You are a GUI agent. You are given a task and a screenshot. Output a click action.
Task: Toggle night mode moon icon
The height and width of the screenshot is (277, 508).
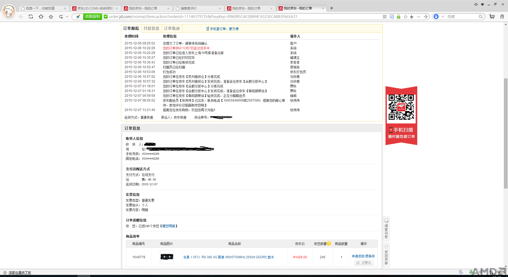tap(461, 272)
